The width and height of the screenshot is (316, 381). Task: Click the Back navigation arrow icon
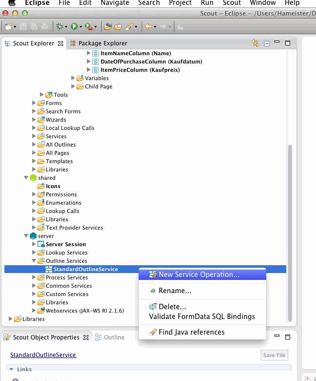tap(148, 26)
